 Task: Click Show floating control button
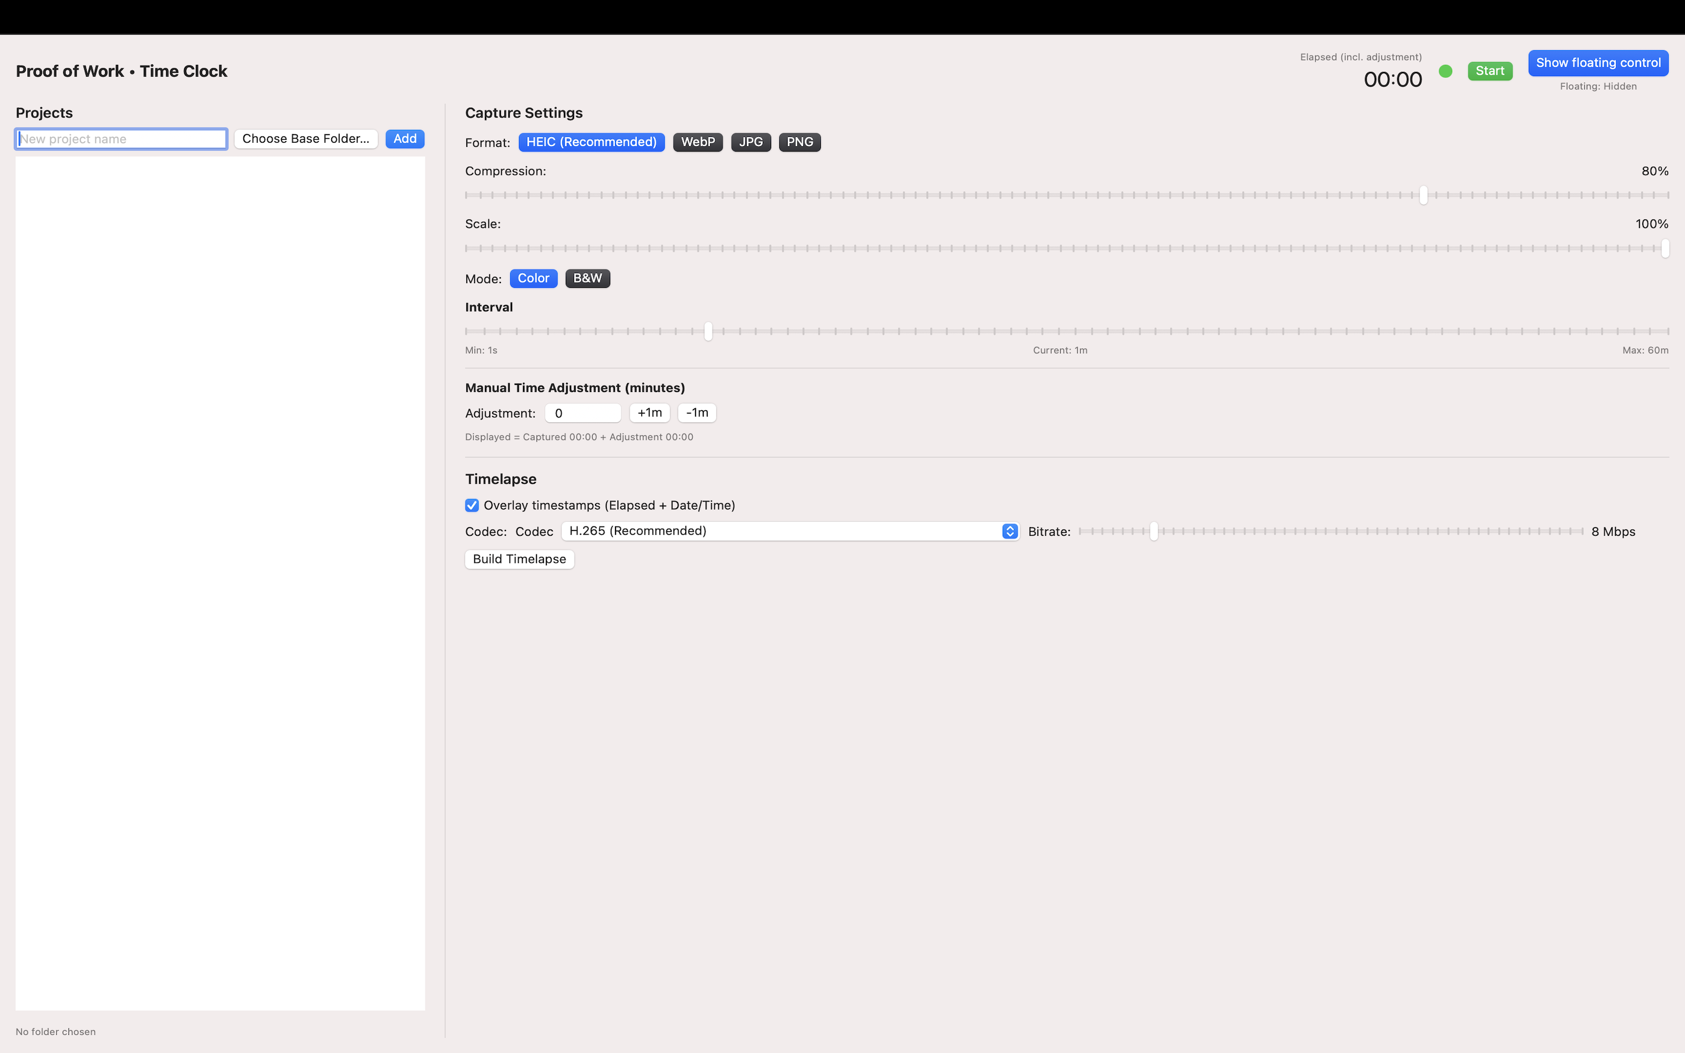1598,63
